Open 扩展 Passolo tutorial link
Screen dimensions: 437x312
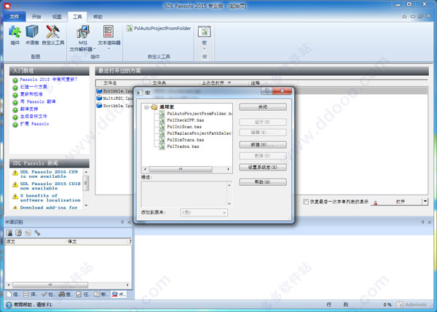[34, 124]
